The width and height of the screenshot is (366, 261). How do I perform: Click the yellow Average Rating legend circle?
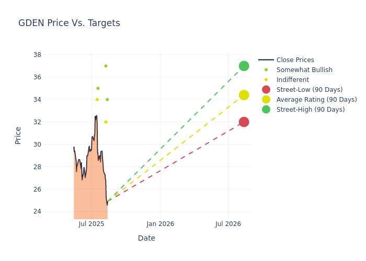(266, 100)
